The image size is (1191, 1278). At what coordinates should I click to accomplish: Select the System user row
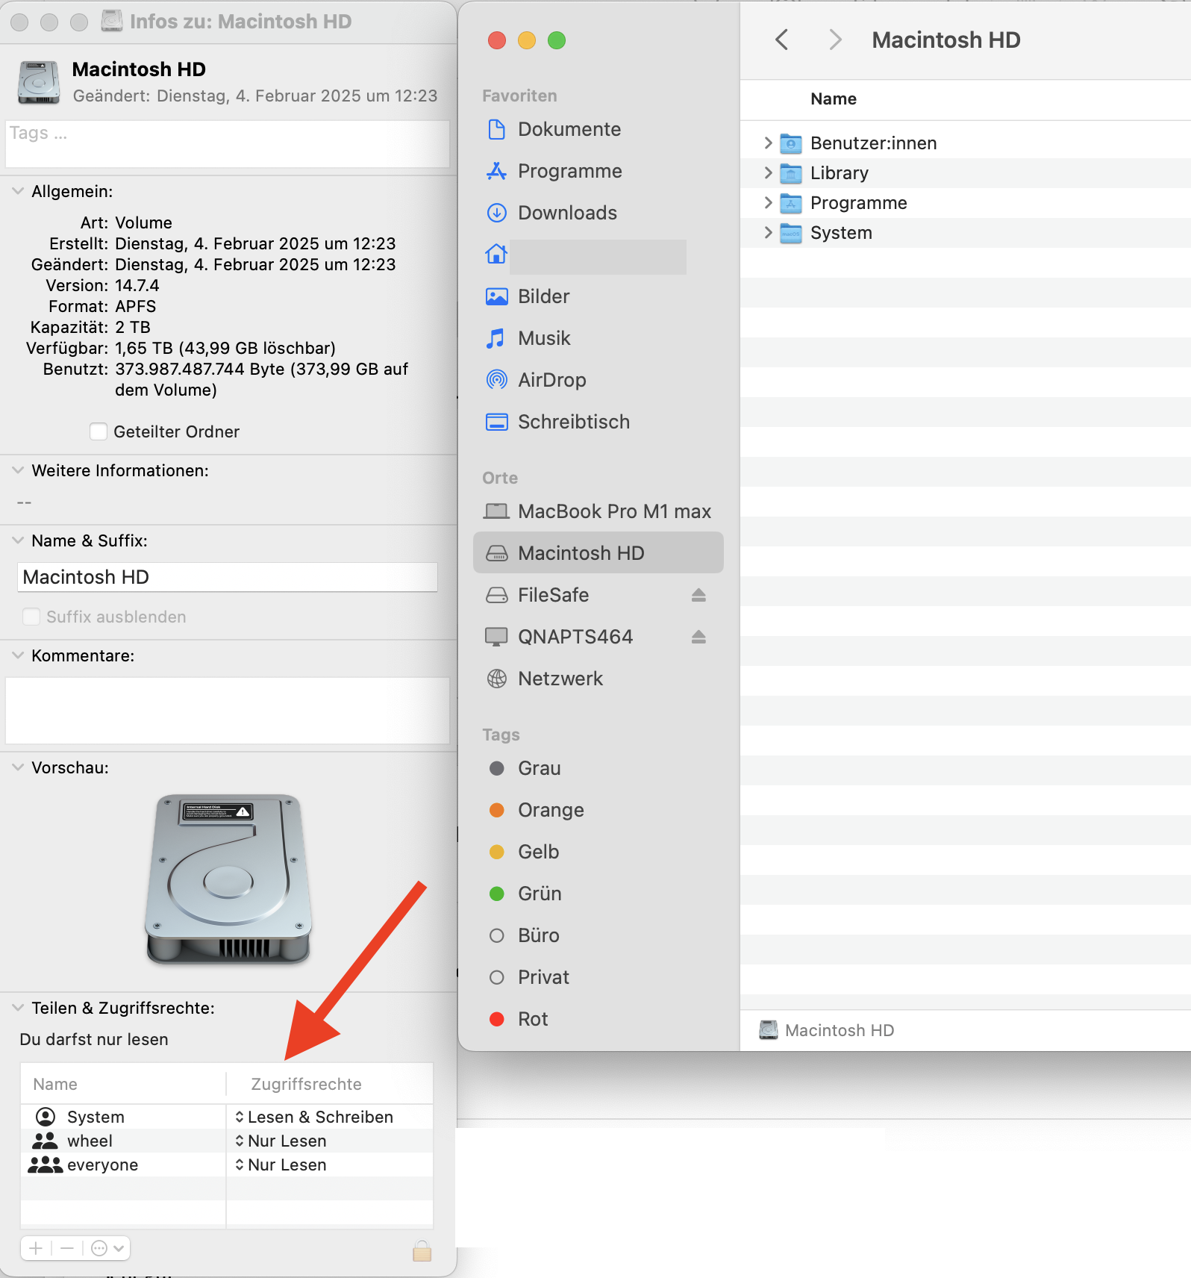(227, 1117)
